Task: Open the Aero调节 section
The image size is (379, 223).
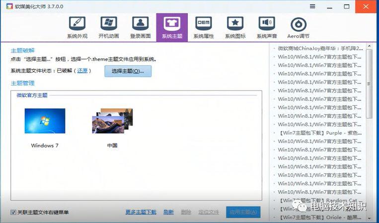Action: pyautogui.click(x=299, y=27)
